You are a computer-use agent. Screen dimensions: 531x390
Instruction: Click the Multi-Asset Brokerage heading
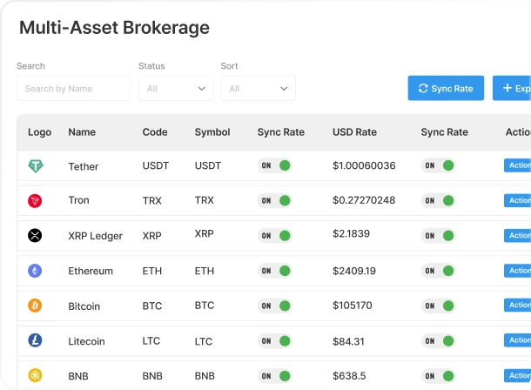coord(114,28)
